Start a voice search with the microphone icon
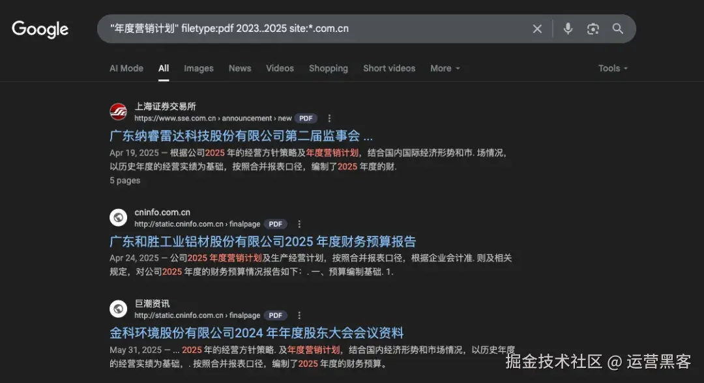The image size is (704, 383). pos(567,29)
